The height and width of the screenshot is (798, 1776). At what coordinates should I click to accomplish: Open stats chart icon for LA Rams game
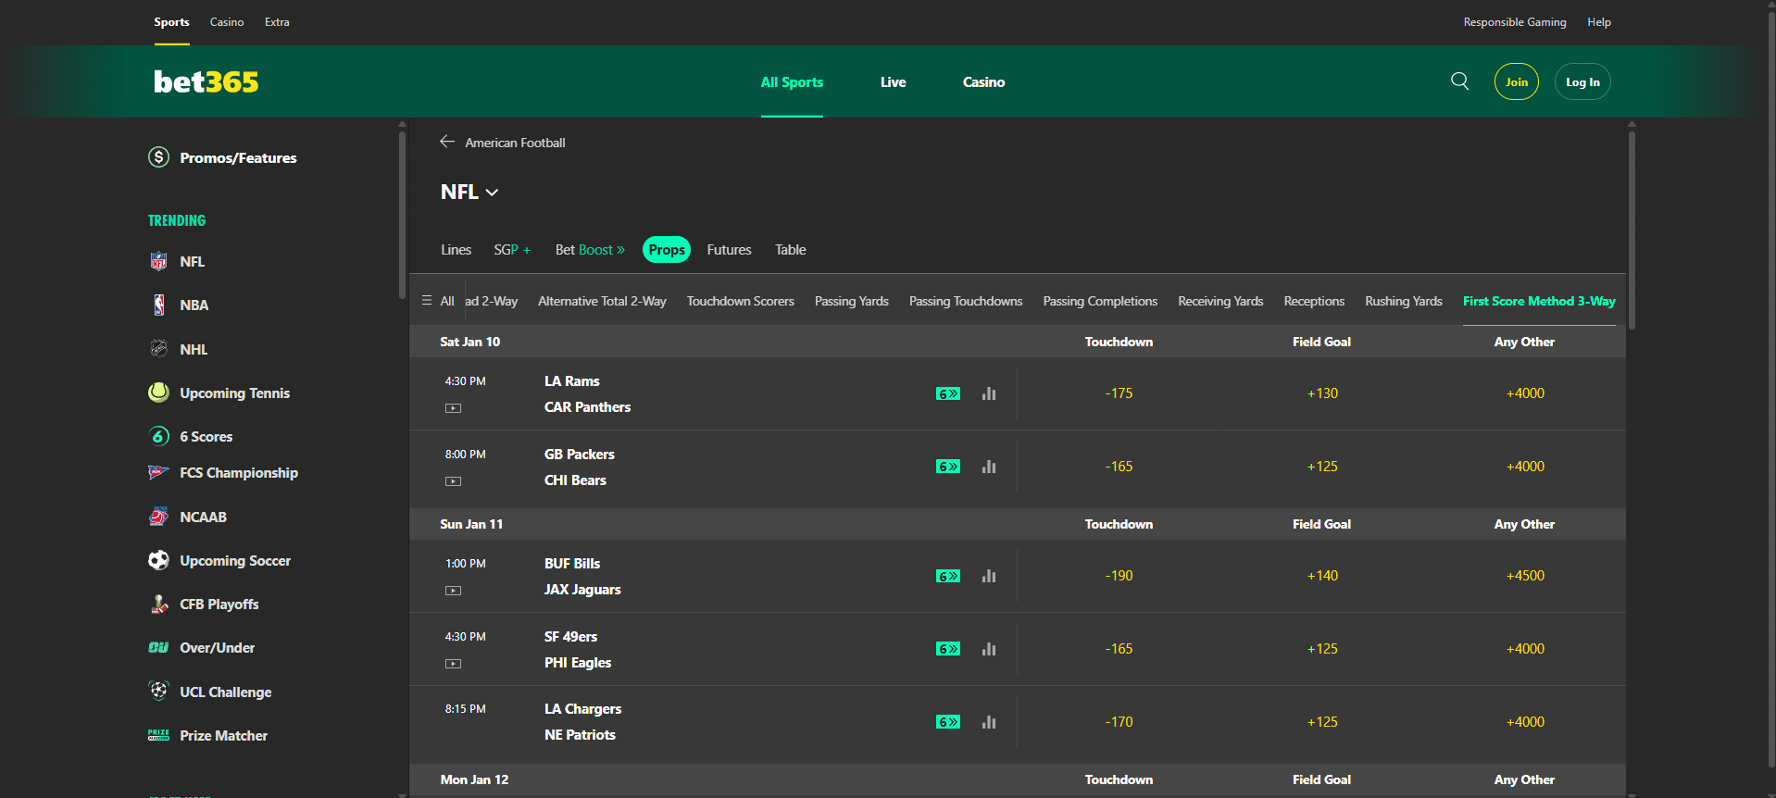point(989,393)
